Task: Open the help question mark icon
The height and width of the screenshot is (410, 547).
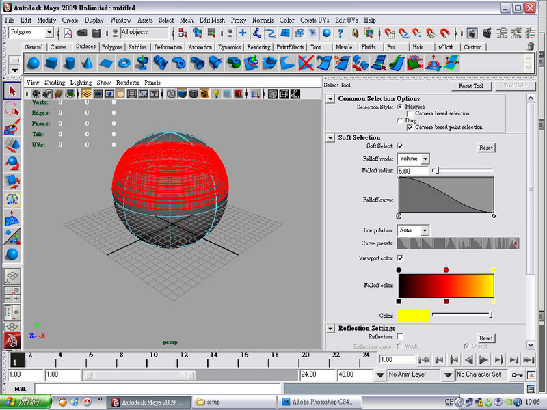Action: [340, 33]
